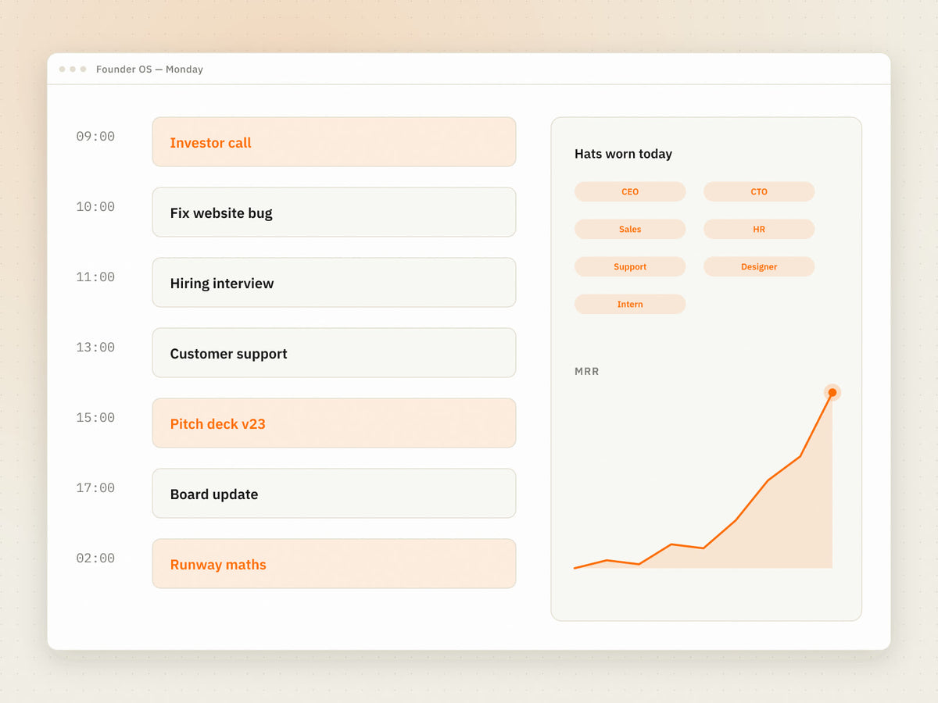The image size is (938, 703).
Task: Open the Customer support card
Action: pos(334,353)
